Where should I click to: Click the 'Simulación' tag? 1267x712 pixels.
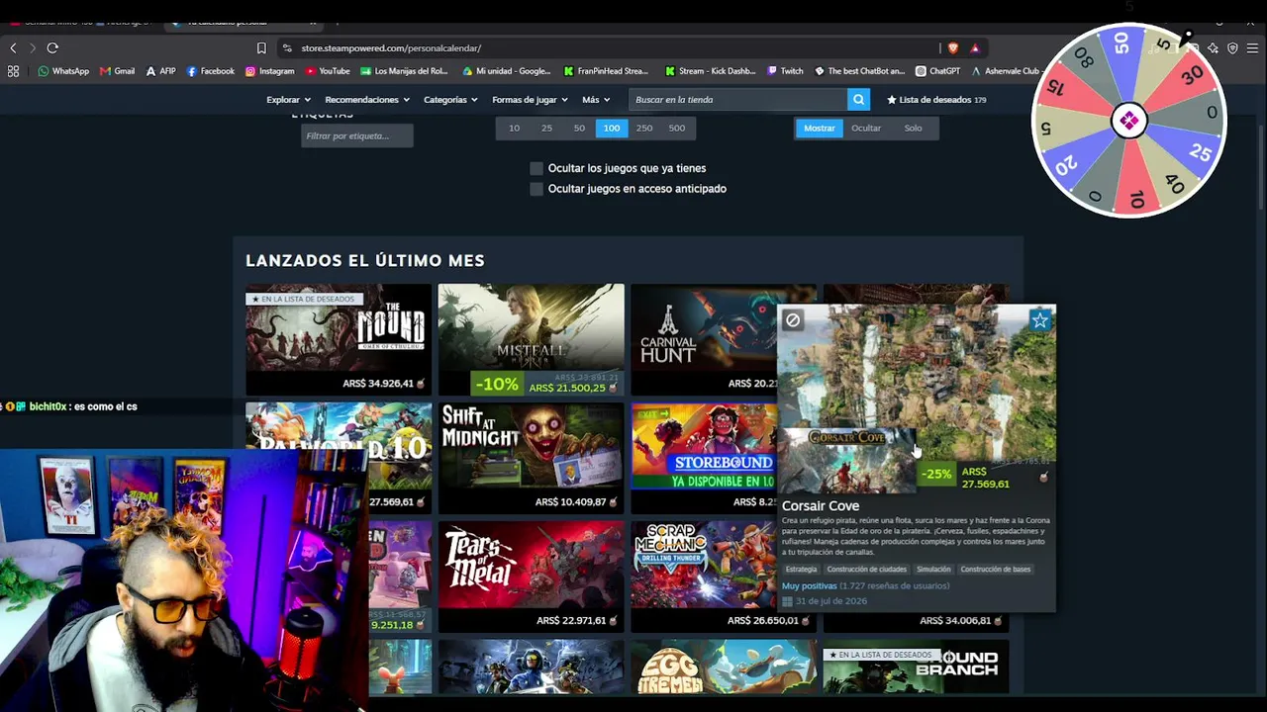coord(933,570)
